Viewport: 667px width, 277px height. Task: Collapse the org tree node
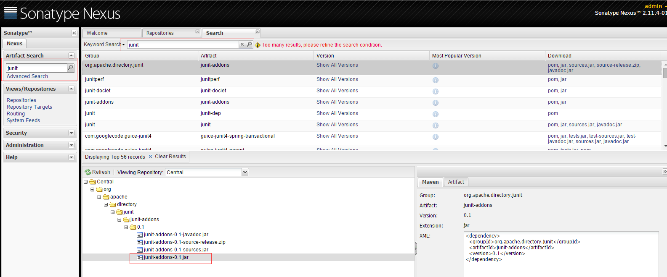93,190
